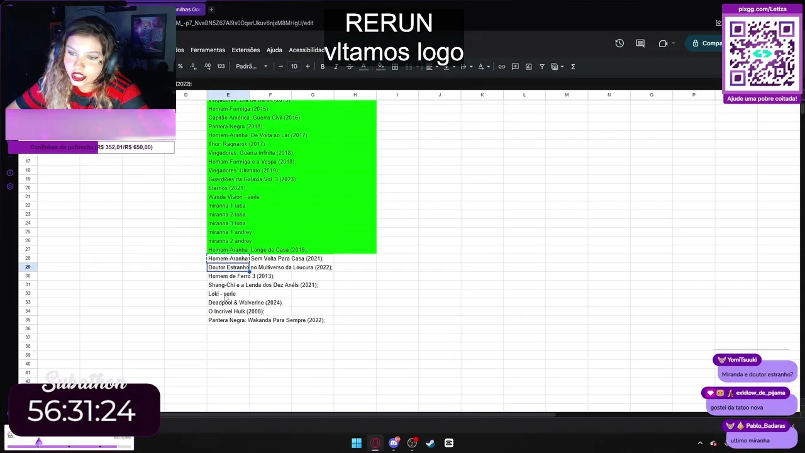Insert a comment from the toolbar

point(515,66)
